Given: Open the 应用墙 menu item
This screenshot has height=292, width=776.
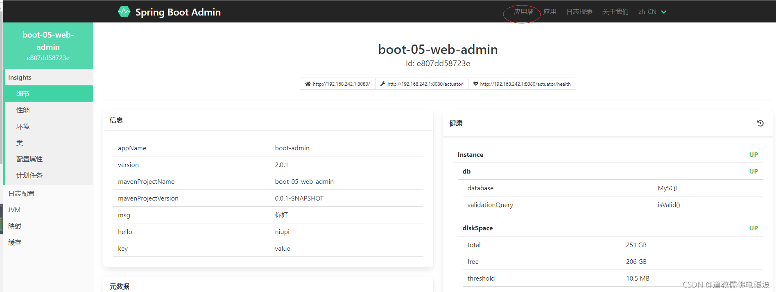Looking at the screenshot, I should coord(523,12).
